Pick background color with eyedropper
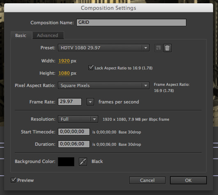Viewport: 218px width, 195px height. [83, 162]
